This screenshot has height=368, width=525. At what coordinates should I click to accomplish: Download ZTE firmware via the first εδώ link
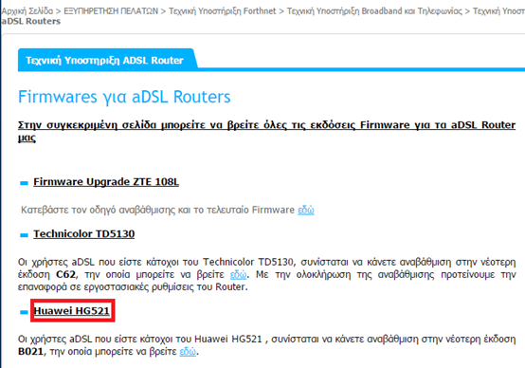[306, 210]
